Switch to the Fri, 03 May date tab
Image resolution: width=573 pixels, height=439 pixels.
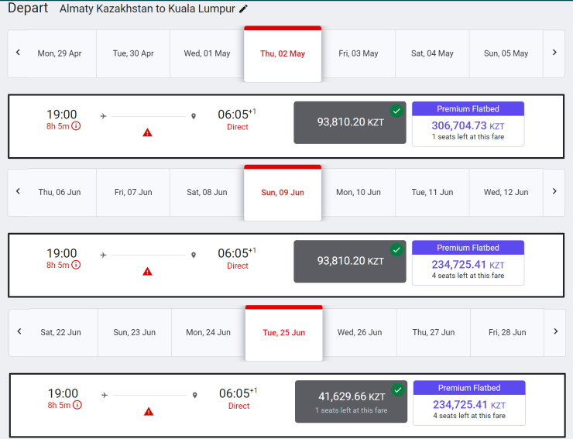(359, 53)
